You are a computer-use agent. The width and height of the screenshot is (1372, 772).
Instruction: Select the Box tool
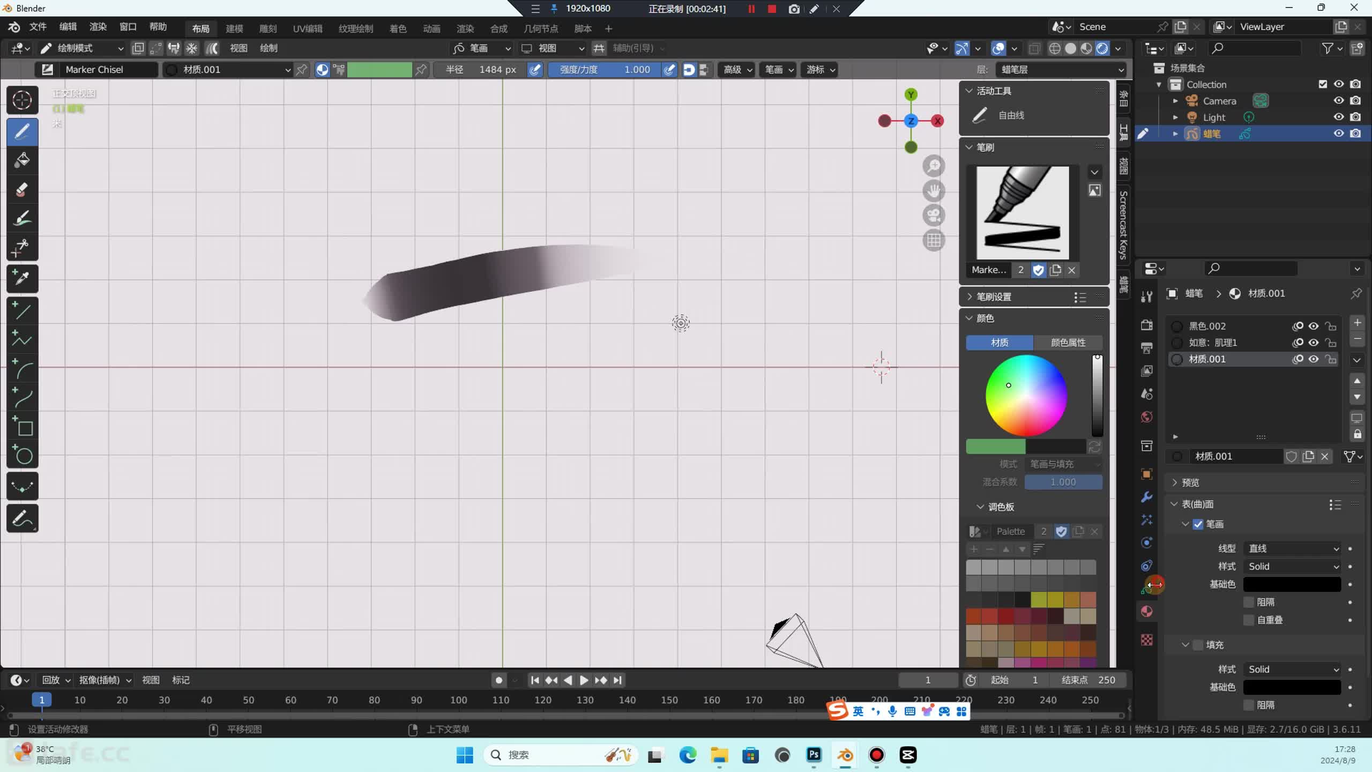pos(22,427)
